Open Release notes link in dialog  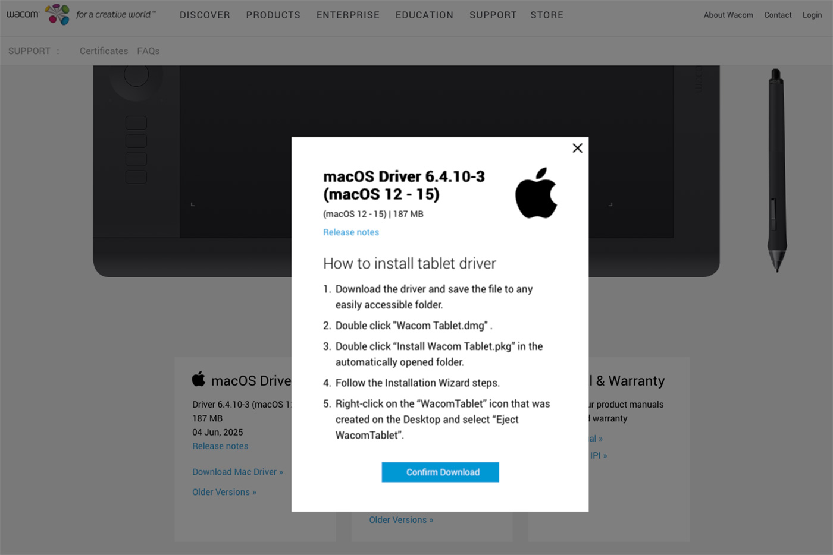coord(351,232)
